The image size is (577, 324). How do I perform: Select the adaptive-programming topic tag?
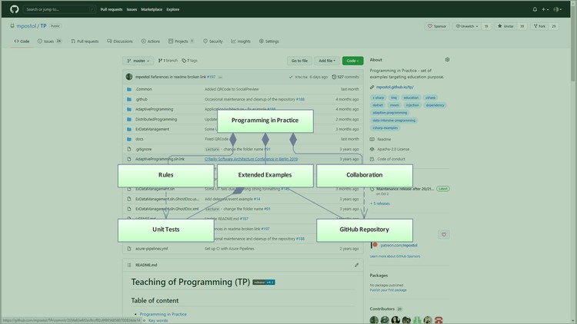coord(390,113)
